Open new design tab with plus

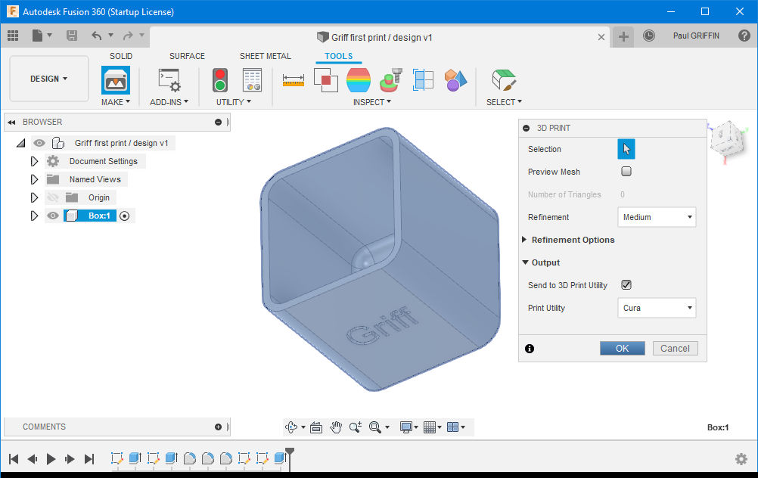pyautogui.click(x=623, y=36)
